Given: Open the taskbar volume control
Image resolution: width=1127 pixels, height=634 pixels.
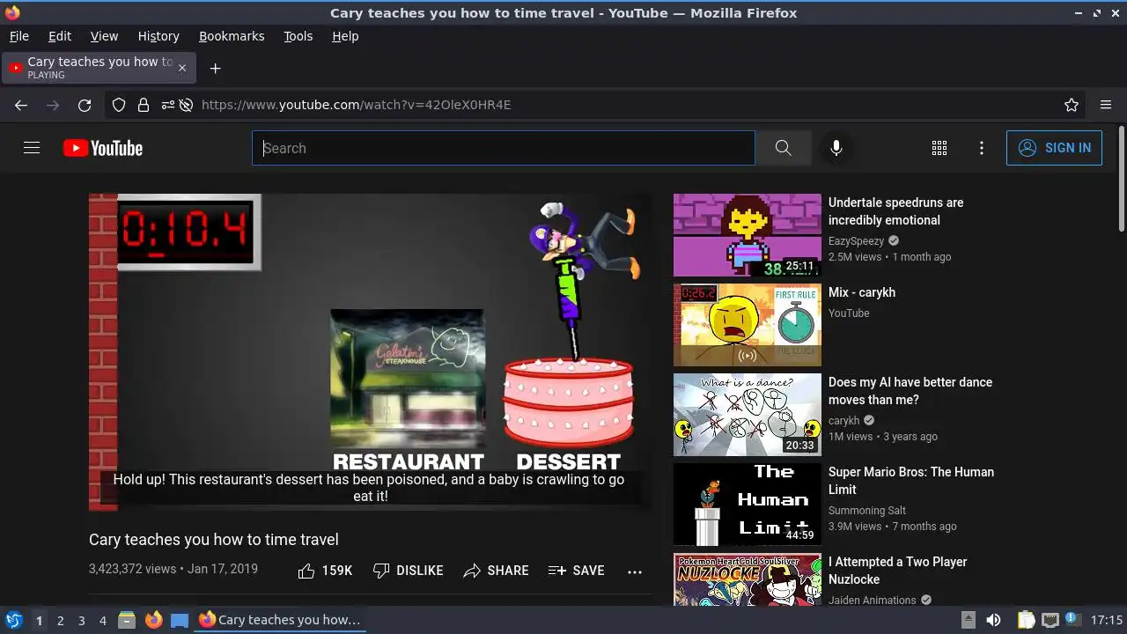Looking at the screenshot, I should (993, 620).
